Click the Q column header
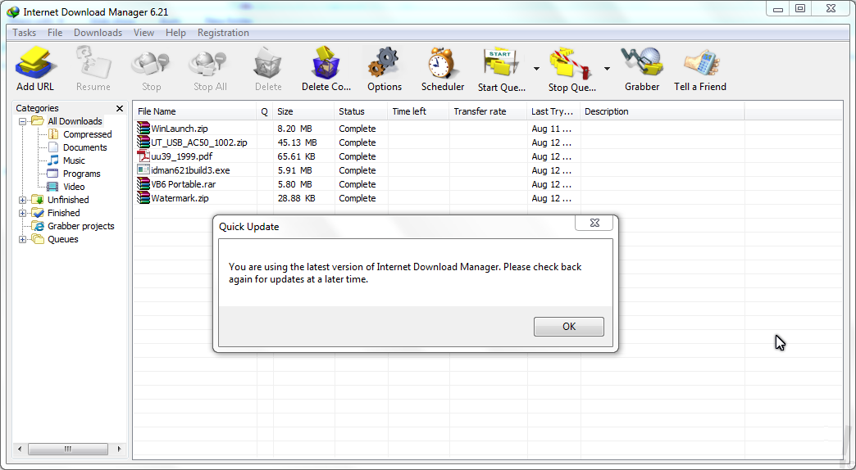 [265, 111]
